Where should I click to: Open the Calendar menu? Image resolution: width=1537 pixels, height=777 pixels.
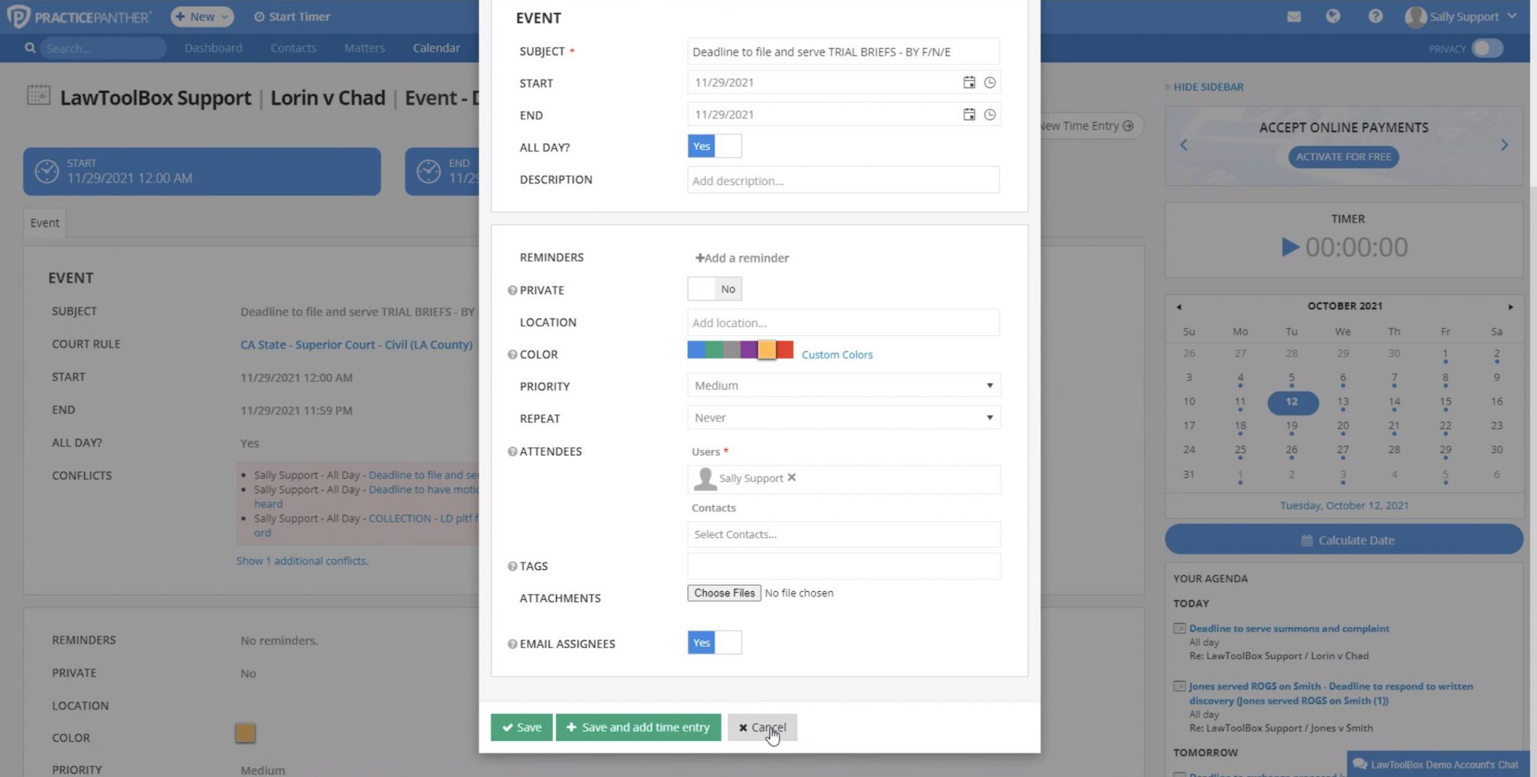point(436,48)
